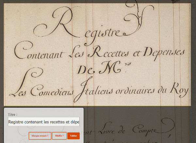This screenshot has height=143, width=196.
Task: Click the 'Titre :' label
Action: pyautogui.click(x=12, y=115)
